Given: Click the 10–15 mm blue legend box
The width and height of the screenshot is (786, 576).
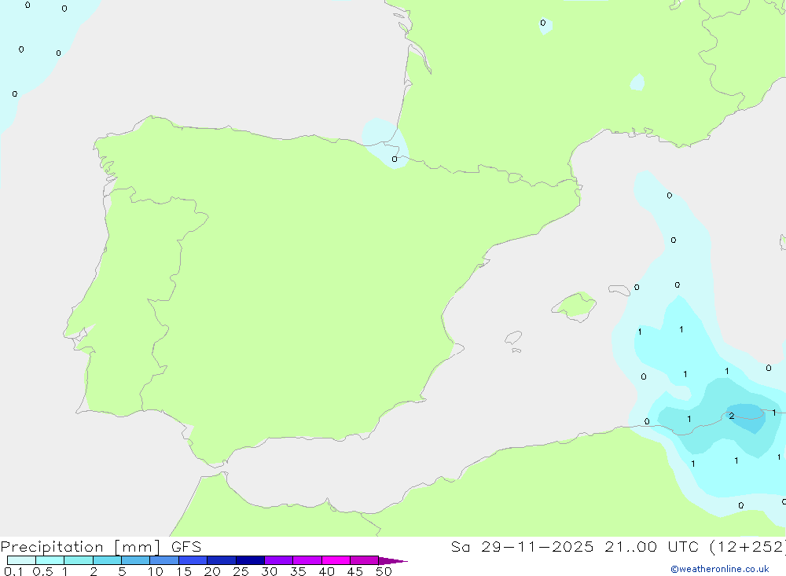Looking at the screenshot, I should coord(164,560).
